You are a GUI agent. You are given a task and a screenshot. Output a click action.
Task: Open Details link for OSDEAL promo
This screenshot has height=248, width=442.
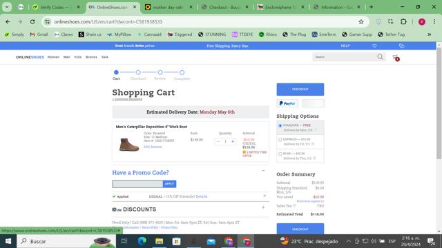tap(201, 196)
